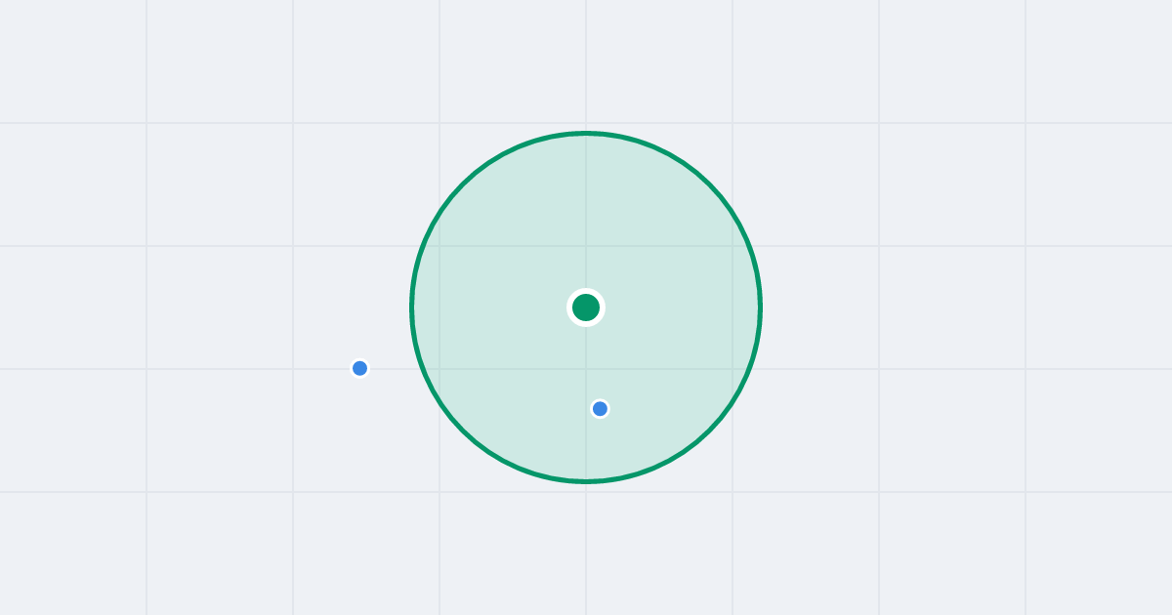Click shaded circle area between center marker and inner blue dot
The height and width of the screenshot is (615, 1172).
coord(593,359)
